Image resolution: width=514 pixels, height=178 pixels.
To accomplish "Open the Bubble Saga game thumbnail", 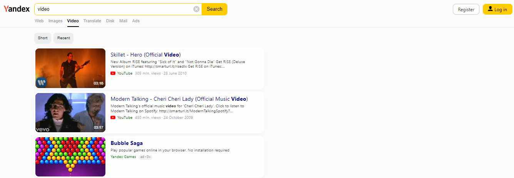I will pyautogui.click(x=70, y=157).
